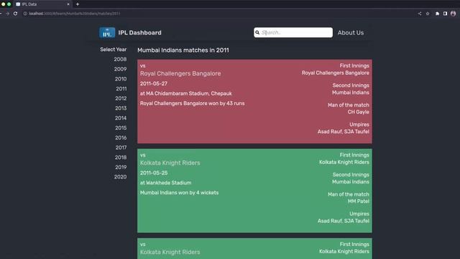Click the date 2011-05-25
The image size is (460, 259).
tap(154, 173)
